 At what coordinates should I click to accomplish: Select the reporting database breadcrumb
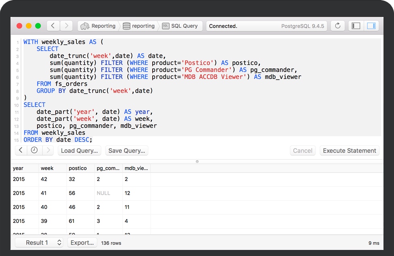[139, 26]
